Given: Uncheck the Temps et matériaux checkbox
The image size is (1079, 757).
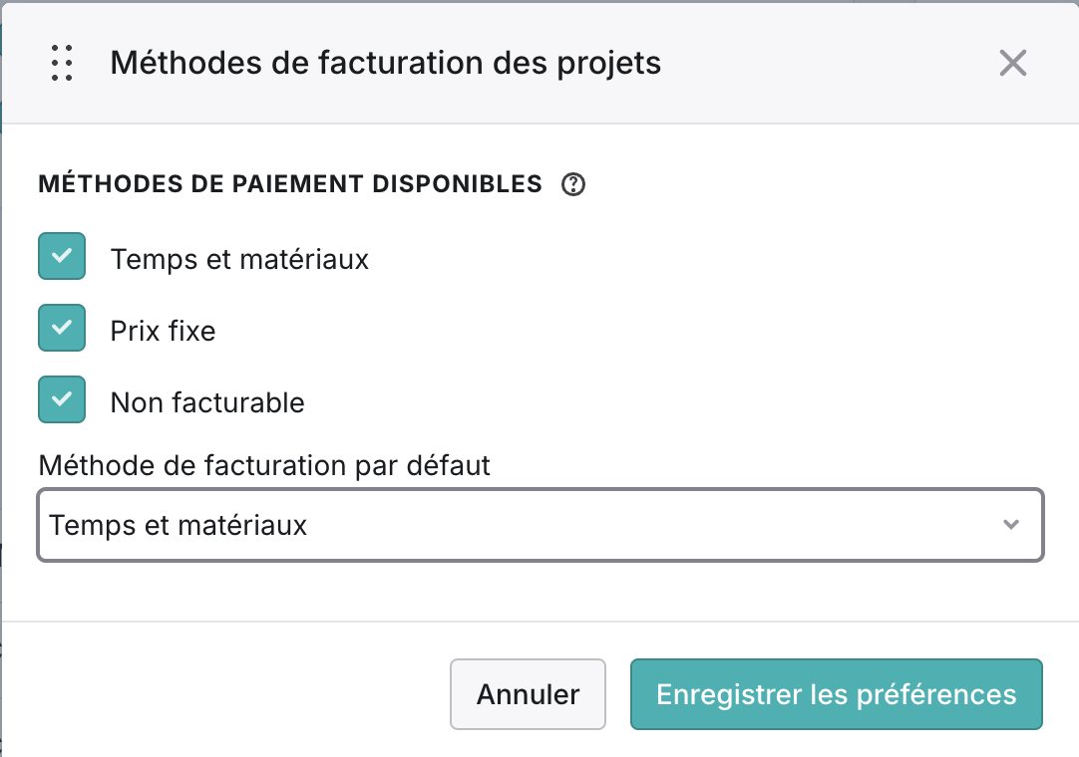Looking at the screenshot, I should [62, 256].
